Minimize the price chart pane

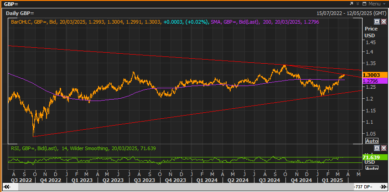[x=377, y=22]
